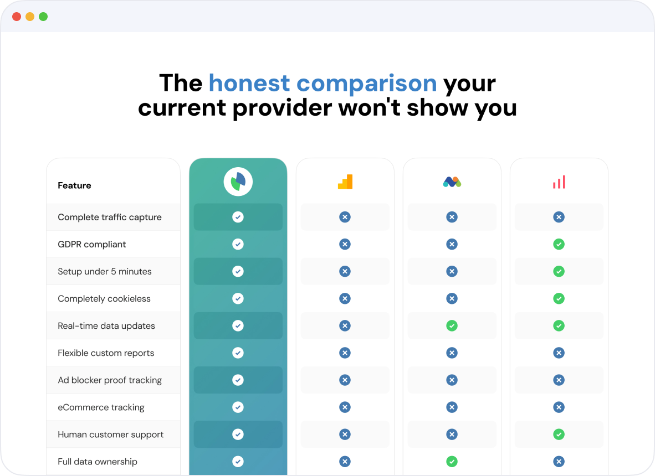Click Google Analytics X mark for Complete traffic capture
Viewport: 655px width, 476px height.
tap(345, 217)
